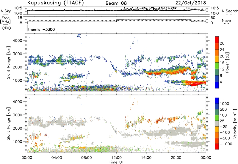
Task: Click the red top segment of power colorbar
Action: (x=217, y=40)
